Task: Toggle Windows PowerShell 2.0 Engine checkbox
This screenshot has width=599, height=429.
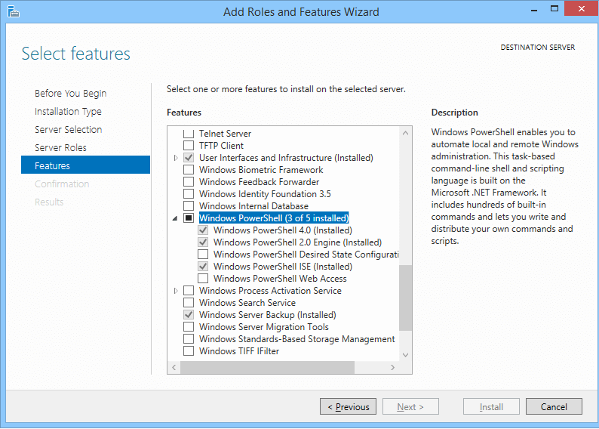Action: click(x=203, y=242)
